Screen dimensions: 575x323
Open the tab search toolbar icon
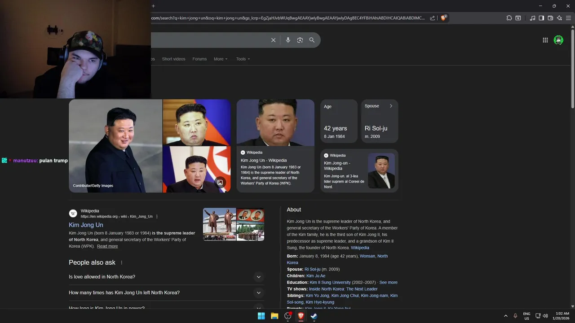coord(518,18)
